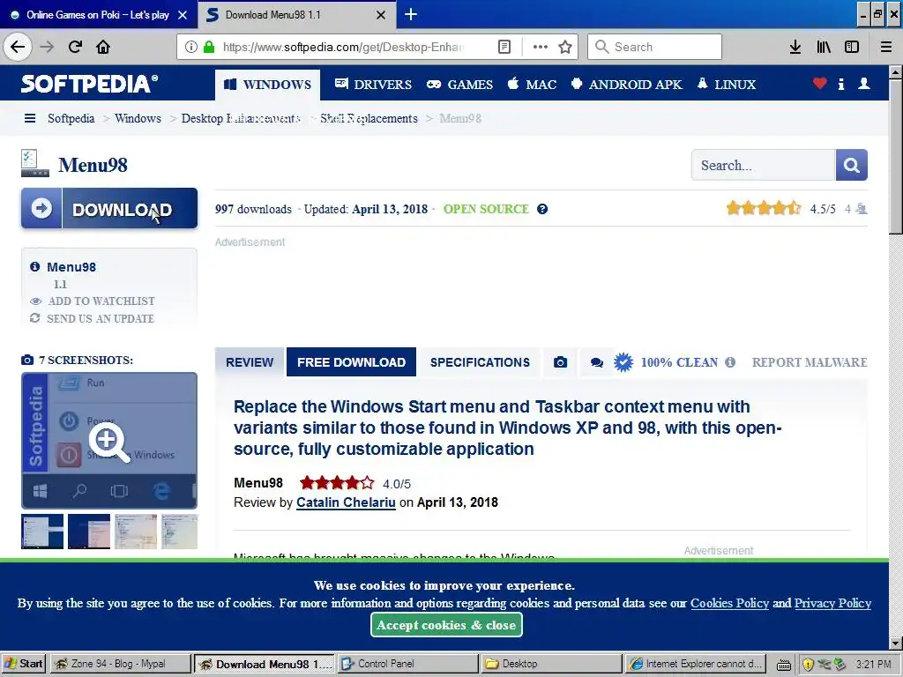Zoom the main screenshot with magnifier overlay
The width and height of the screenshot is (903, 677).
[108, 441]
